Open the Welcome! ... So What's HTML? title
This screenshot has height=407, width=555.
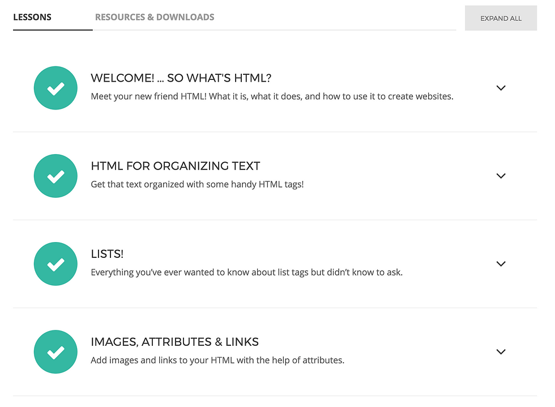tap(181, 78)
